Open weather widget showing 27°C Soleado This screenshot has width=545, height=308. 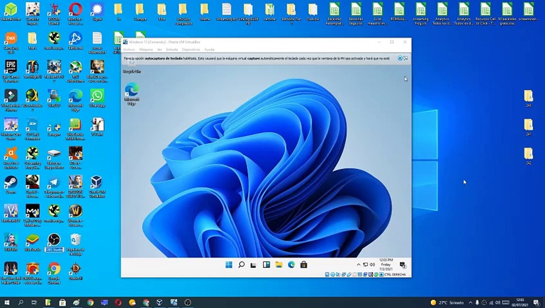[x=447, y=302]
